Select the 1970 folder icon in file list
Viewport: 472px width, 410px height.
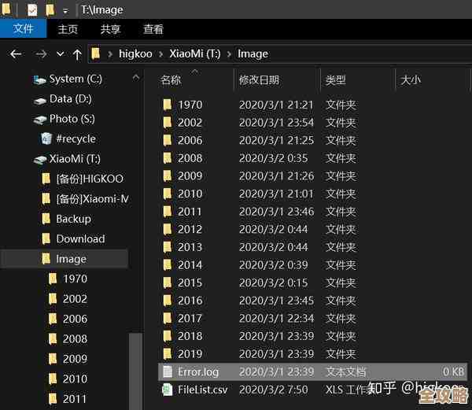tap(168, 105)
